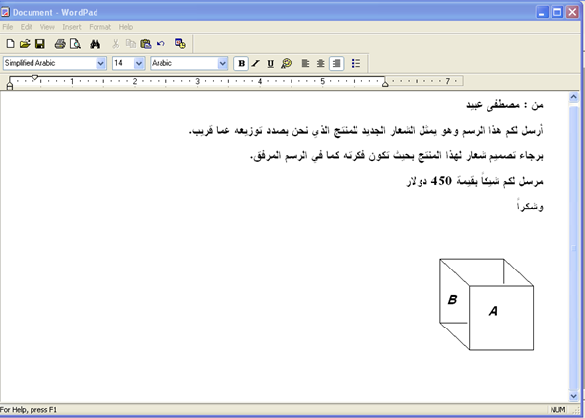
Task: Expand the Simplified Arabic font dropdown
Action: (x=101, y=63)
